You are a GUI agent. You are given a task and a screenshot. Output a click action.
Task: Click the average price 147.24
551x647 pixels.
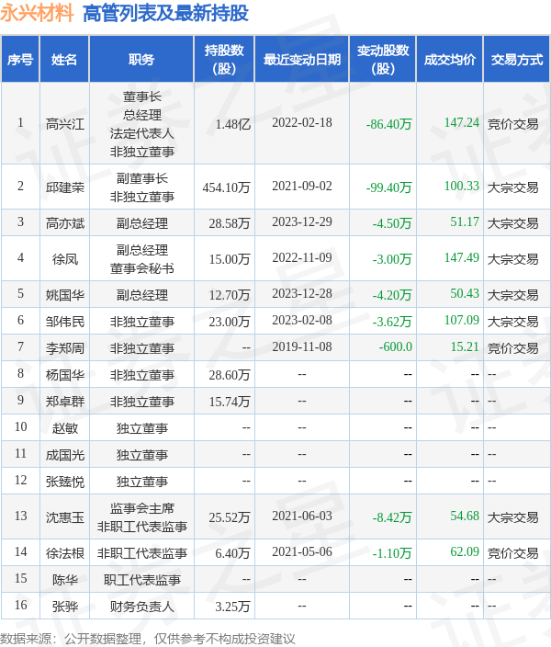tap(462, 122)
